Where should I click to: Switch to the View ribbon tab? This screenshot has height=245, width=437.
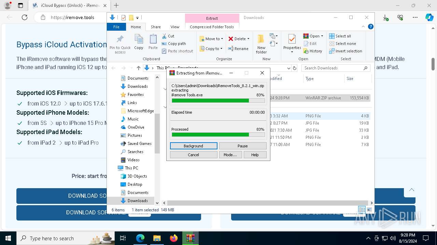[x=175, y=27]
